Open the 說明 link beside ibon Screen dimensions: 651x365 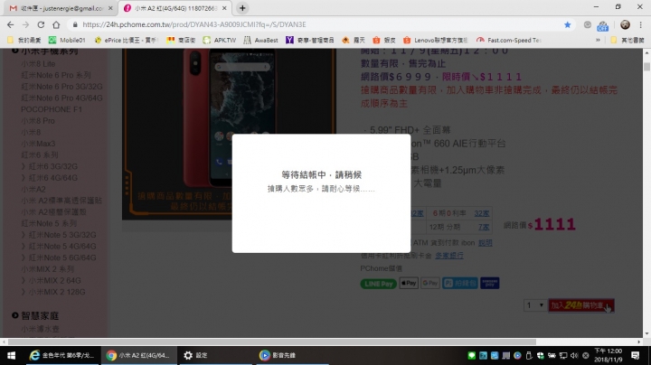coord(485,243)
